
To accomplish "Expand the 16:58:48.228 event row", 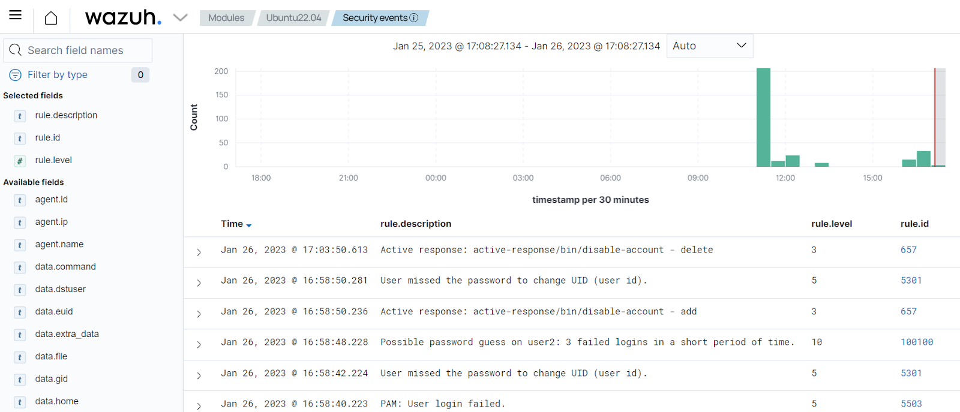I will point(199,345).
